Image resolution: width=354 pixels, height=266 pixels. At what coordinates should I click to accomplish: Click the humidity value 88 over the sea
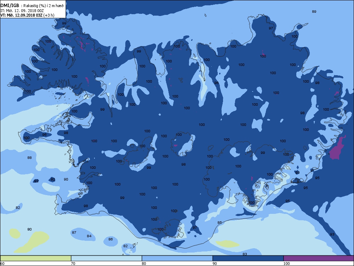point(30,158)
